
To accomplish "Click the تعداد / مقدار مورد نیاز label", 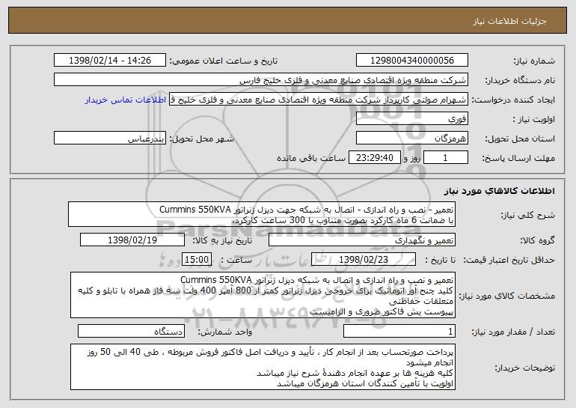I will click(x=513, y=332).
